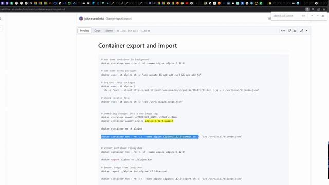Click the highlighted page icon in address bar
The width and height of the screenshot is (329, 185).
pos(307,9)
